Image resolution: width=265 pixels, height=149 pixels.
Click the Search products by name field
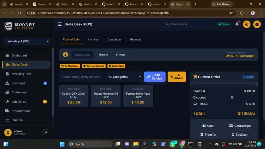(x=81, y=77)
